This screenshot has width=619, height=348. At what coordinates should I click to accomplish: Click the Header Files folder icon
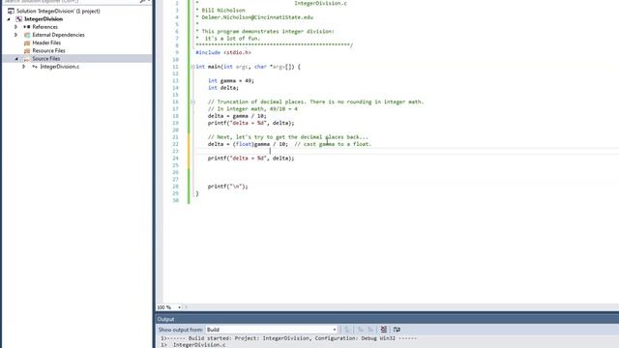[27, 43]
